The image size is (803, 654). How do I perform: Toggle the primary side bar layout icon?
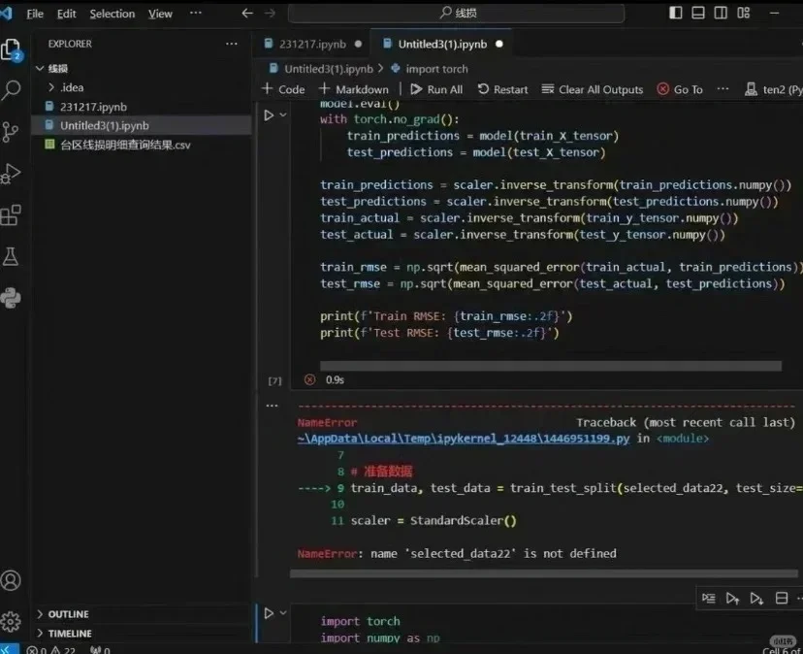pyautogui.click(x=676, y=13)
